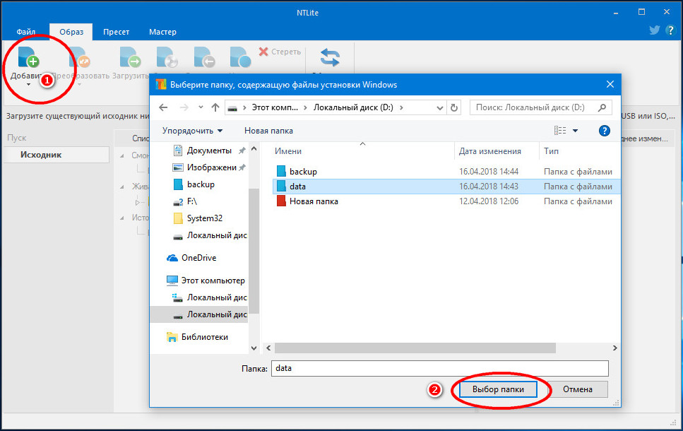Refresh the address bar location

[454, 107]
